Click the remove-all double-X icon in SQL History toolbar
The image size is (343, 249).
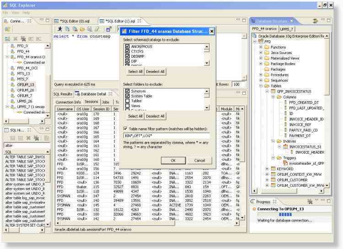[x=36, y=138]
